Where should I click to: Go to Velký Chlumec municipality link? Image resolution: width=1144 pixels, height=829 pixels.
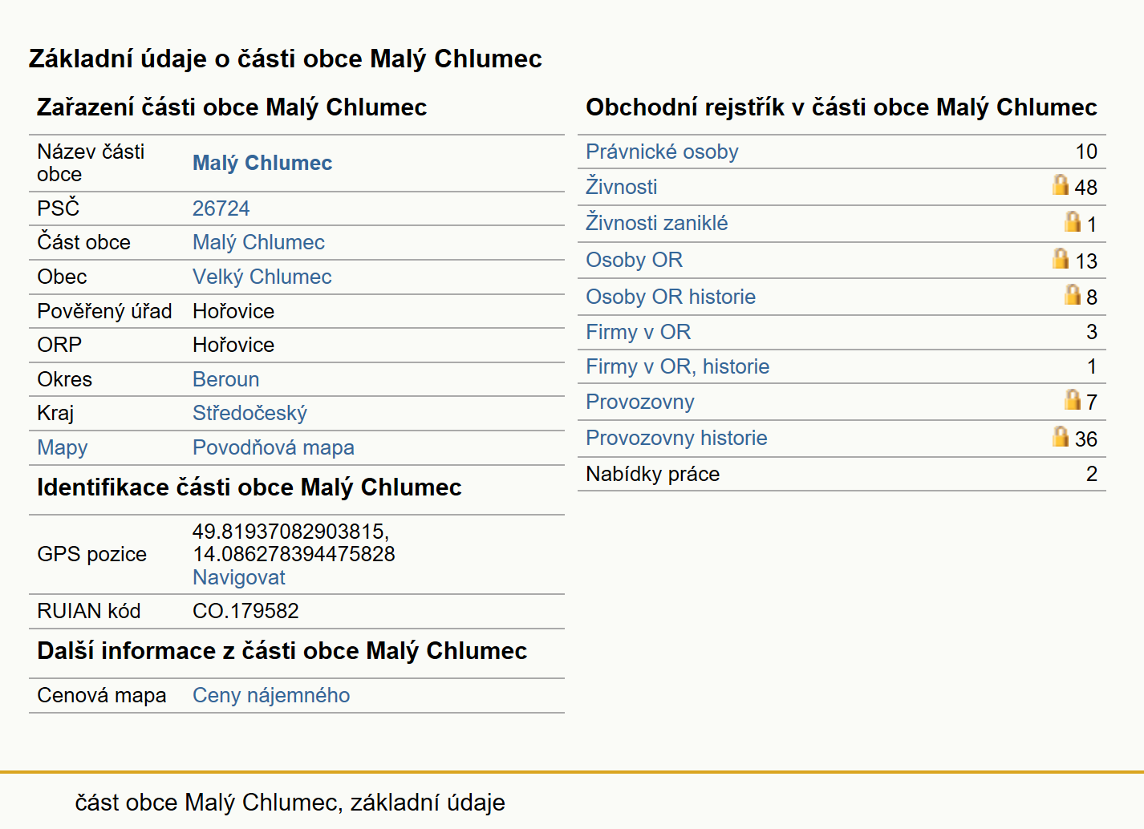(x=262, y=277)
